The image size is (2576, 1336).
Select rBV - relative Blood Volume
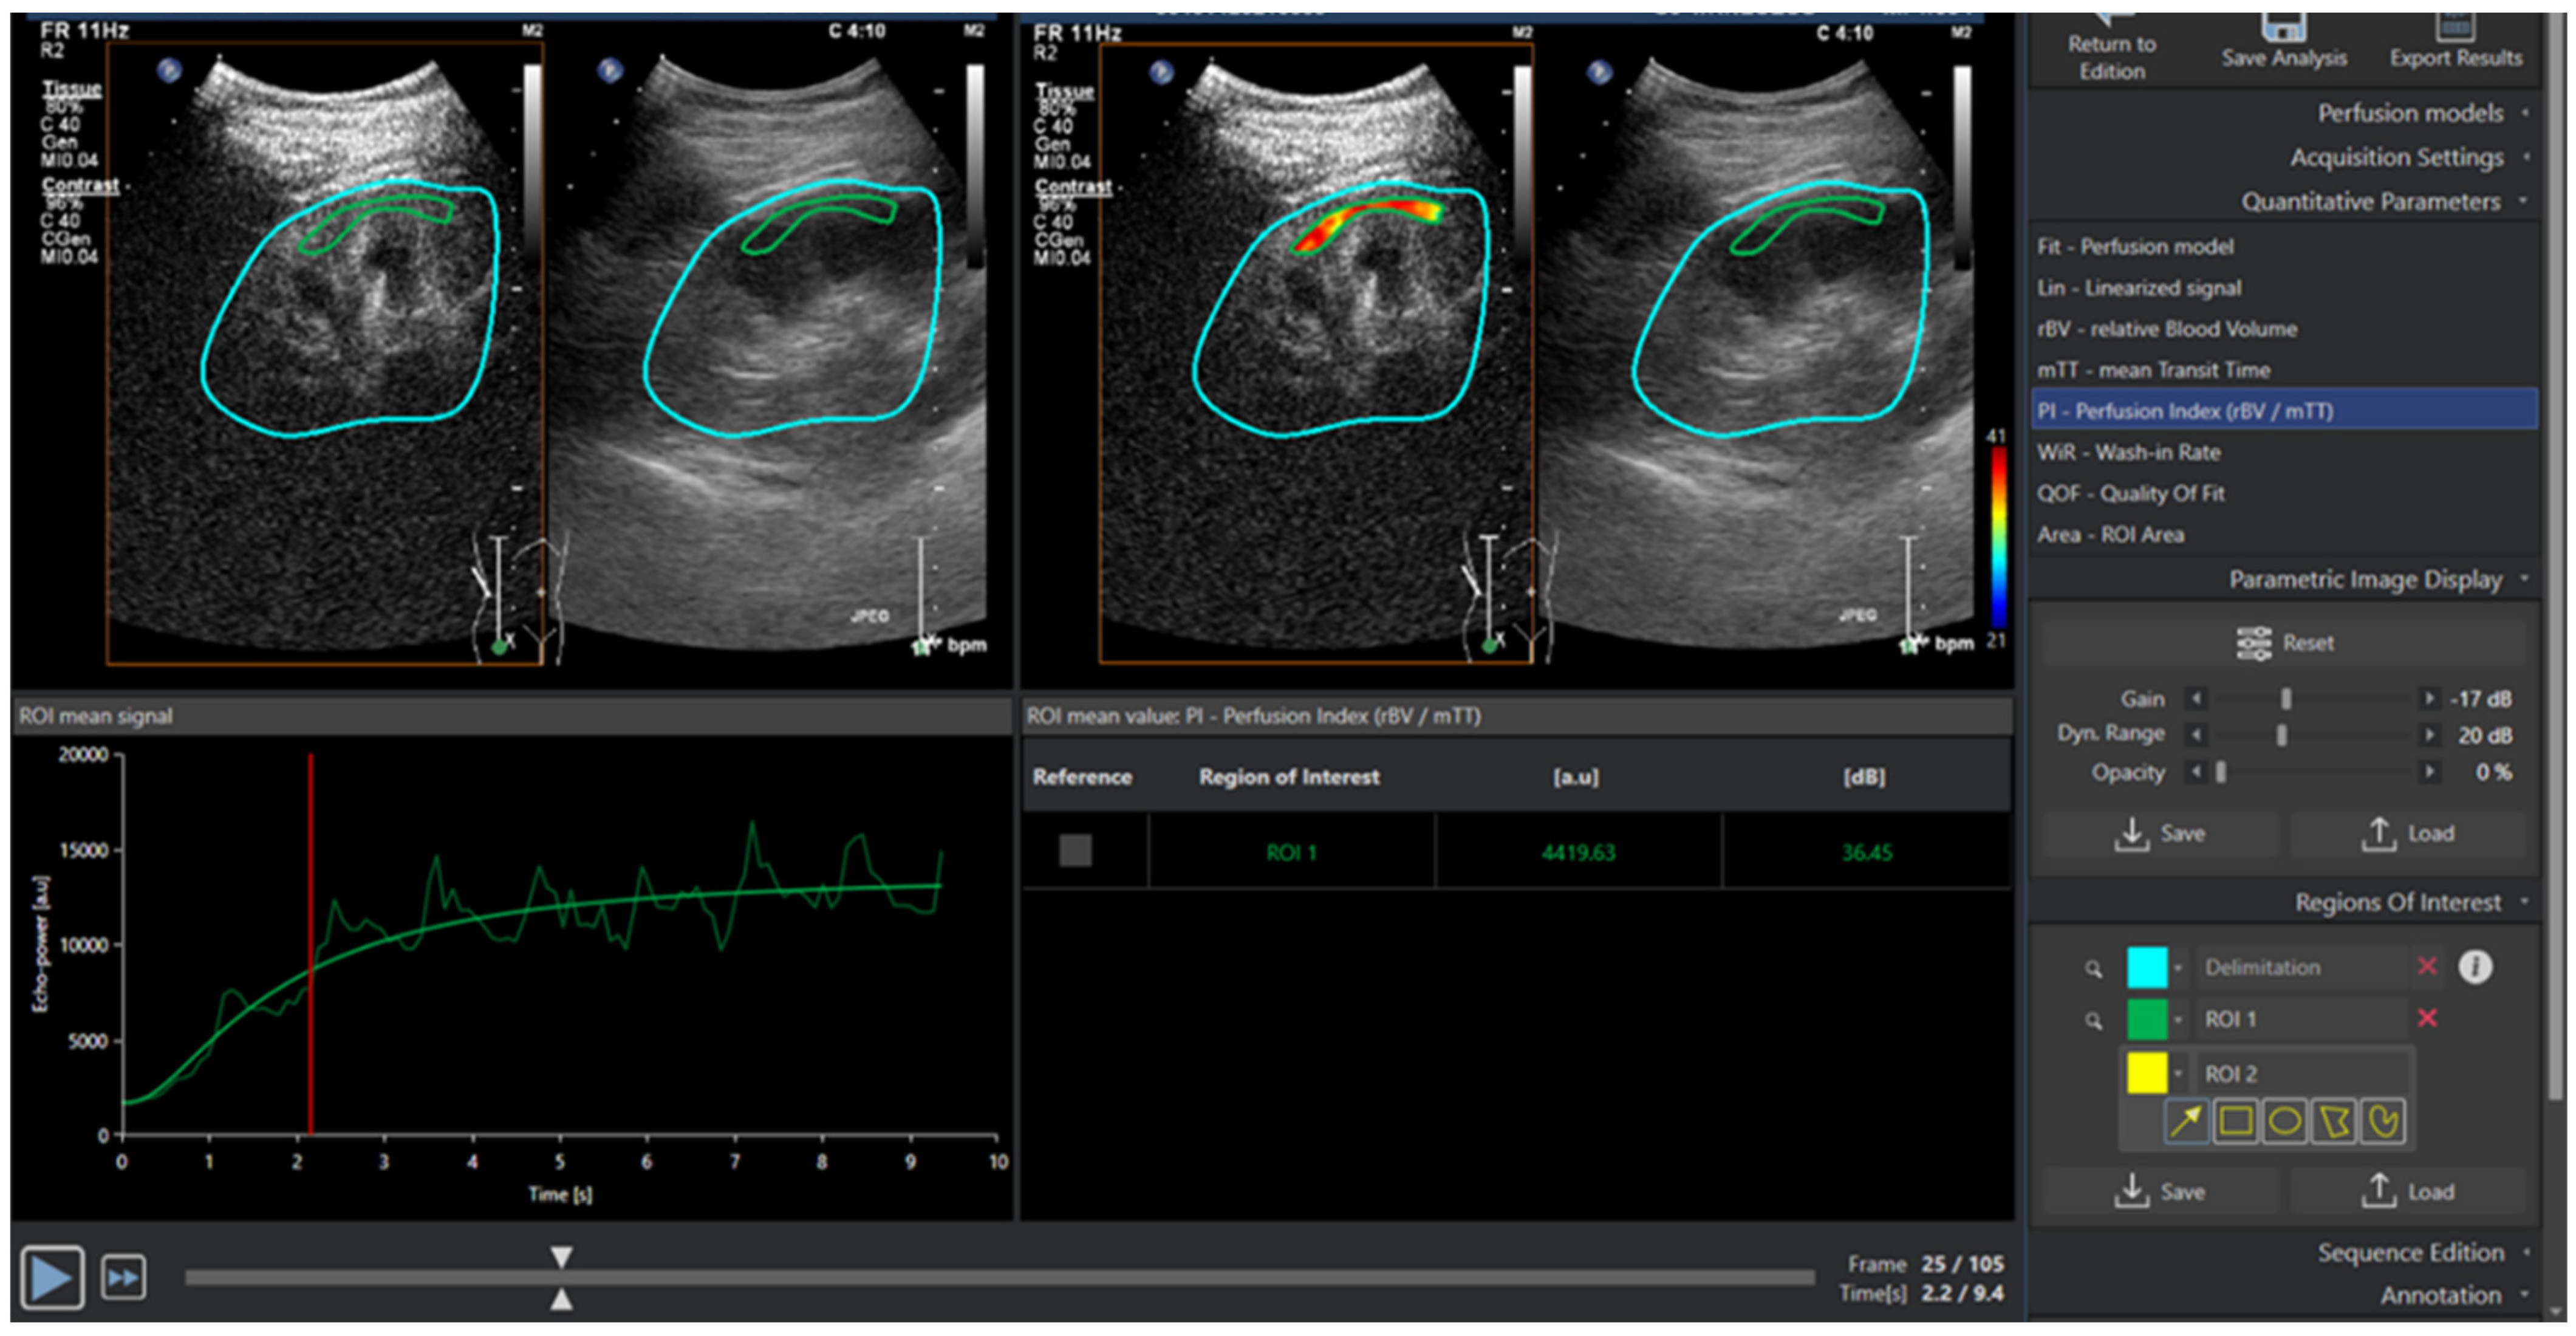2285,329
